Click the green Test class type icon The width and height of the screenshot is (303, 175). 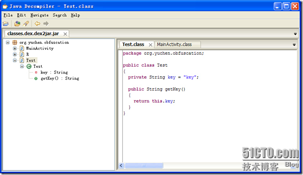coord(29,67)
